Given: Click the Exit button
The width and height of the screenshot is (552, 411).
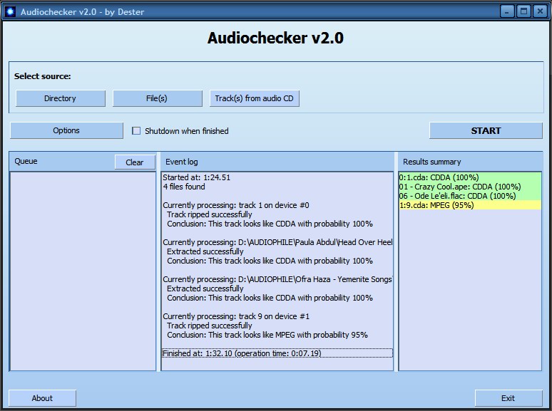Looking at the screenshot, I should (x=508, y=398).
